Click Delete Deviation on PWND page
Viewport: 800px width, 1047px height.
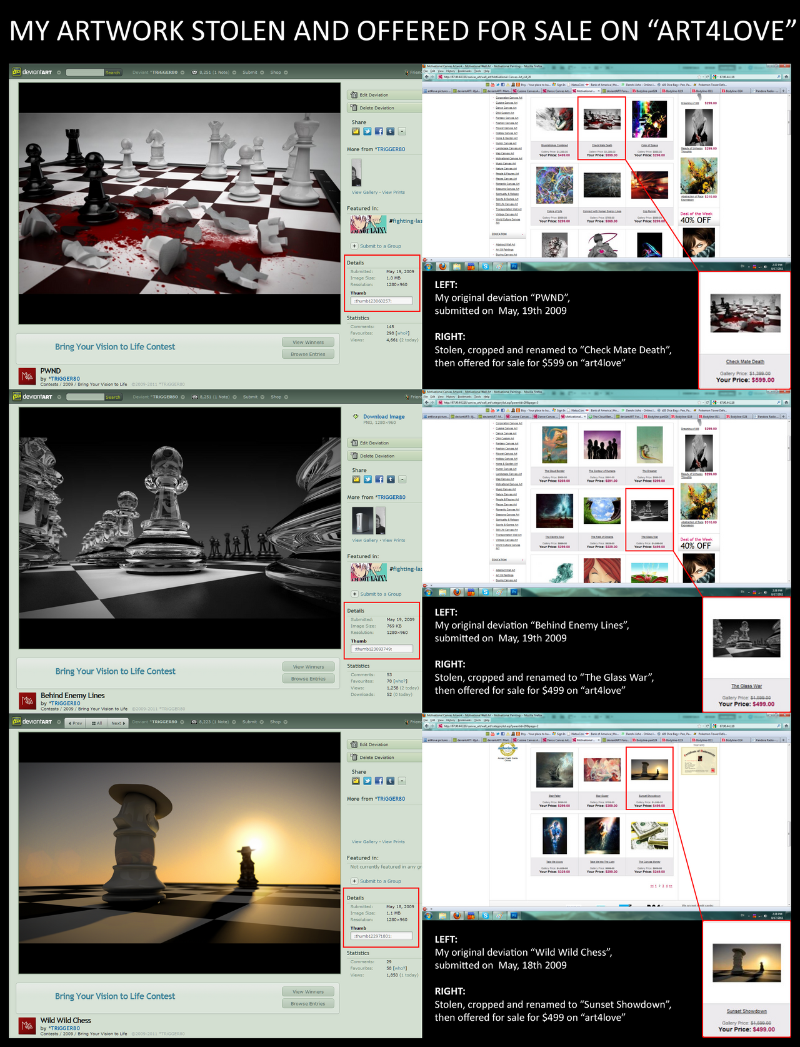pyautogui.click(x=384, y=108)
